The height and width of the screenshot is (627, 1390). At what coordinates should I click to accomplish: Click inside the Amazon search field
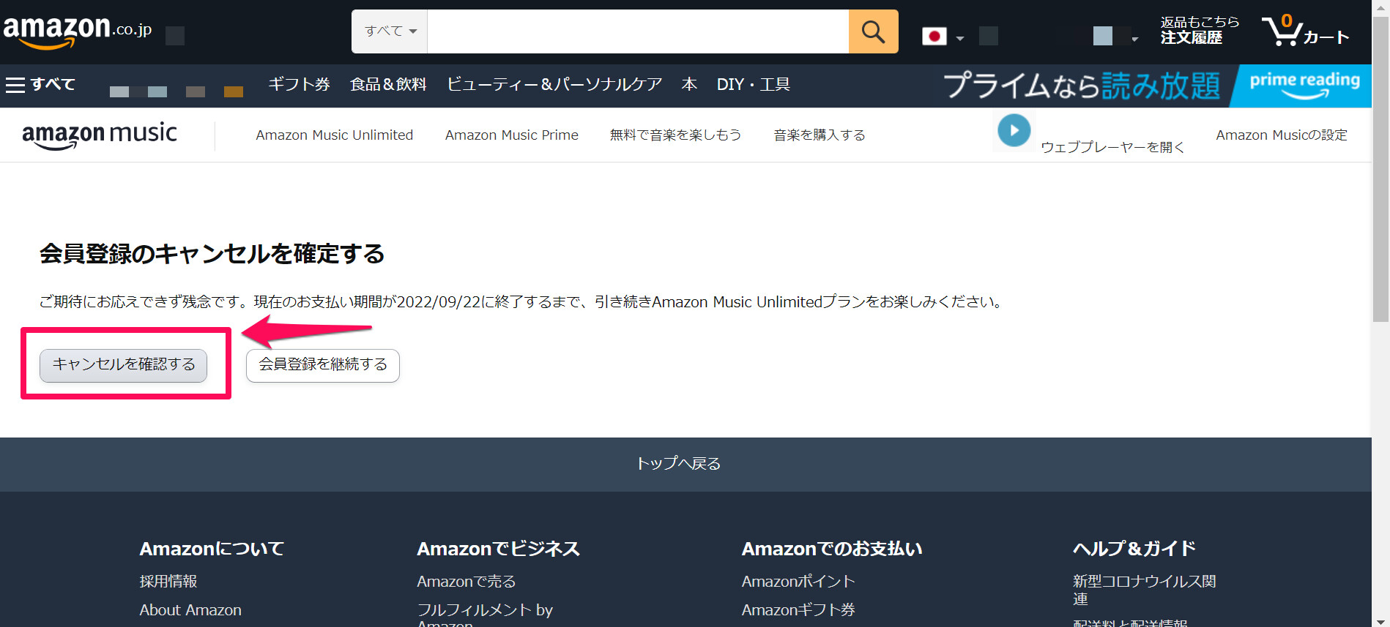(x=638, y=31)
